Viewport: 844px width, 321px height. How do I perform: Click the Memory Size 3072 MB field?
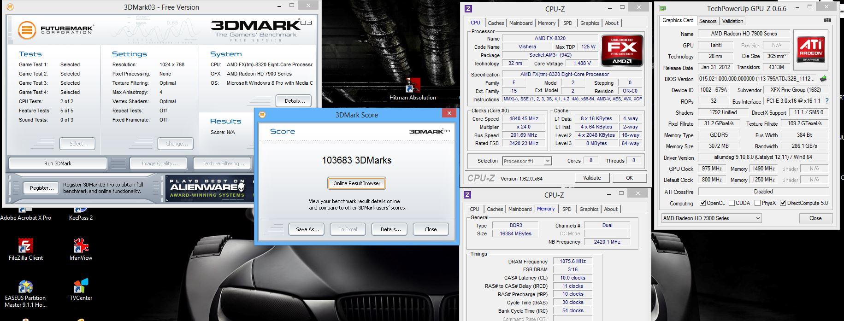(x=718, y=146)
